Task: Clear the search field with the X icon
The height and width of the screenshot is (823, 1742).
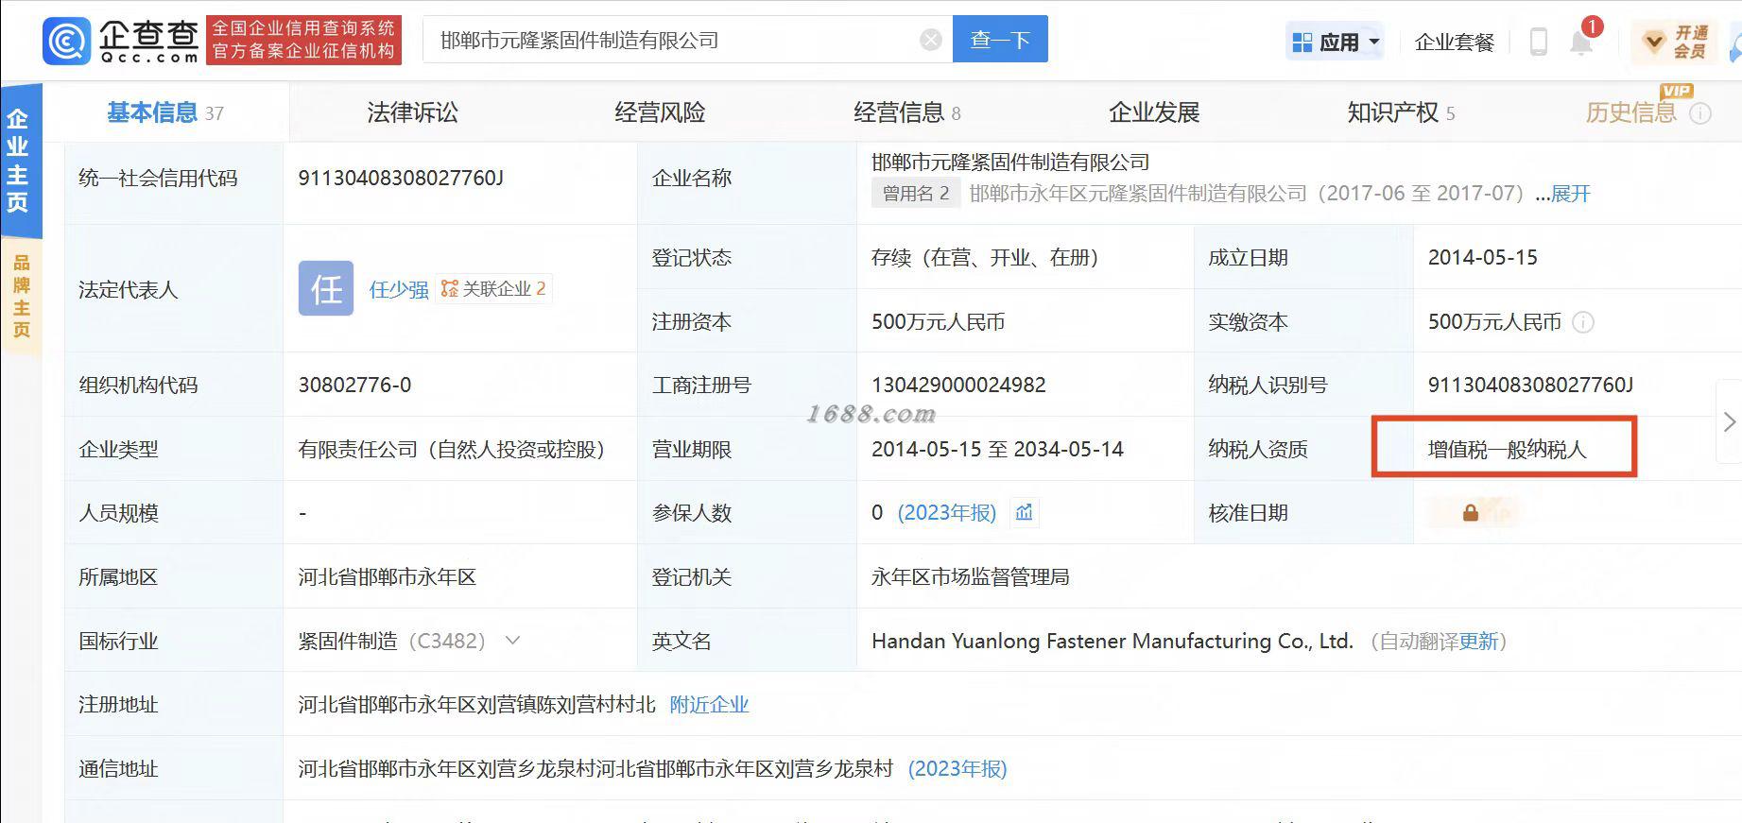Action: 931,40
